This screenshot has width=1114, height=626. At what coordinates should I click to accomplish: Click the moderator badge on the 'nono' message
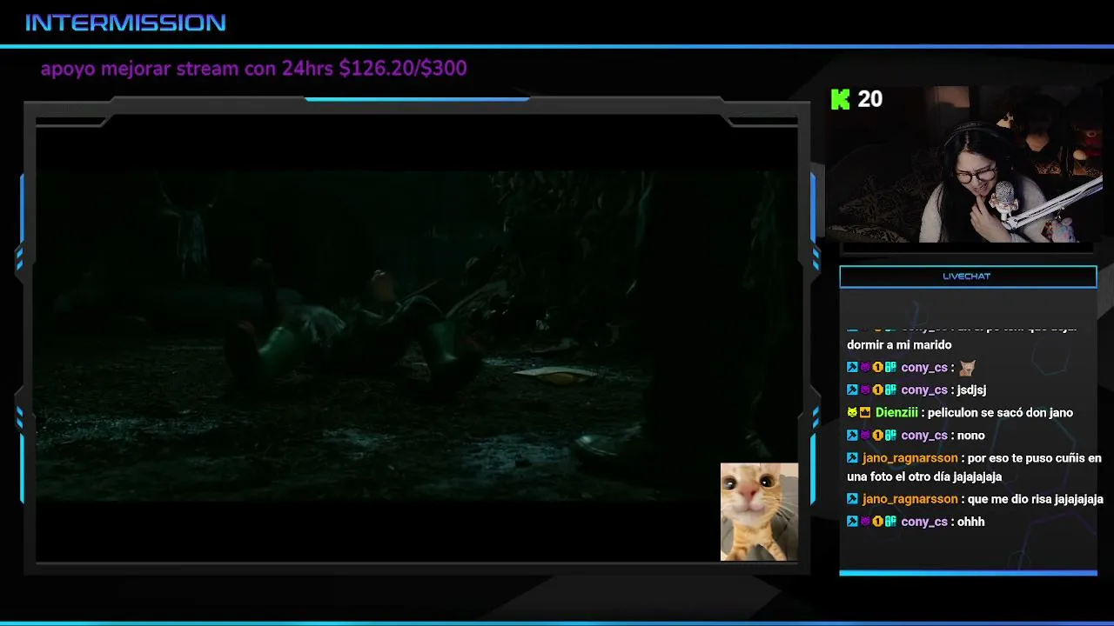pos(852,436)
